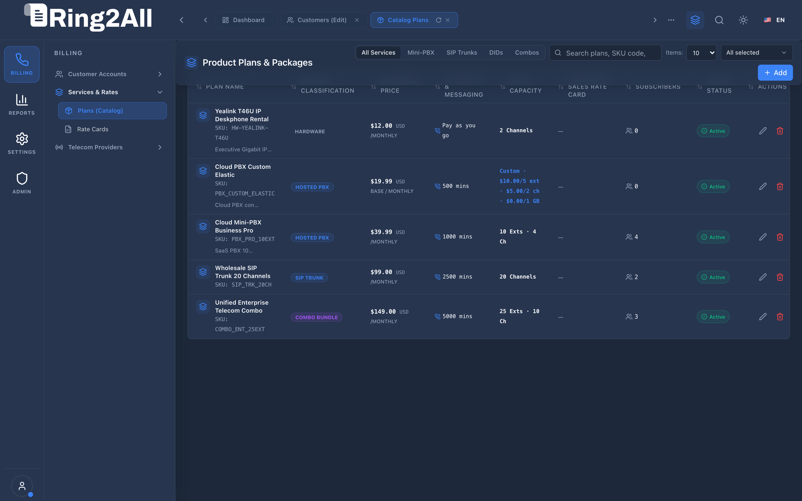Open Rate Cards in sidebar
Image resolution: width=802 pixels, height=501 pixels.
tap(112, 129)
